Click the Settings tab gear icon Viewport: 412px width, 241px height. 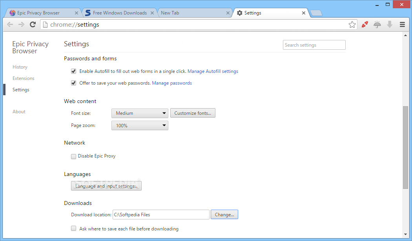click(240, 13)
